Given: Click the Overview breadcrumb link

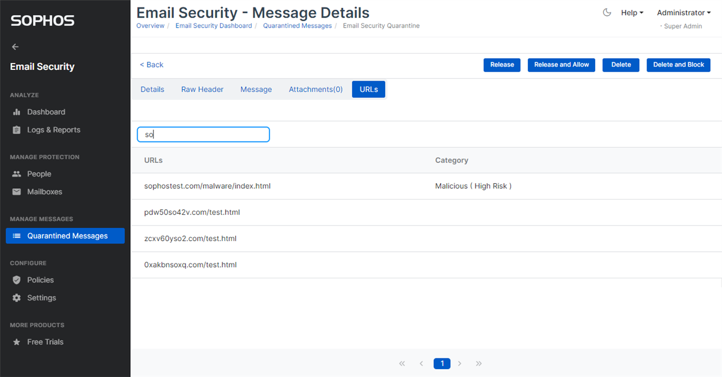Looking at the screenshot, I should [151, 26].
